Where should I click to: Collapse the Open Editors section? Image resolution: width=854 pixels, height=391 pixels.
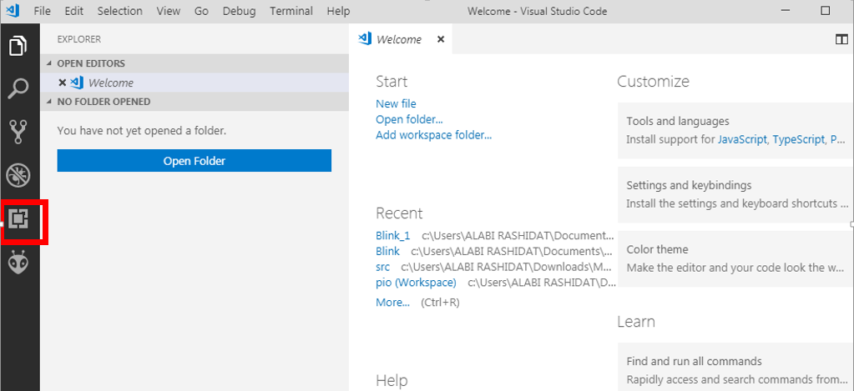[195, 63]
